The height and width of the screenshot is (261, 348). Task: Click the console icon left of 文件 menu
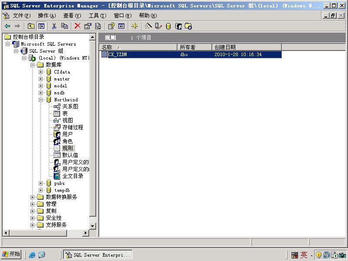pyautogui.click(x=6, y=16)
